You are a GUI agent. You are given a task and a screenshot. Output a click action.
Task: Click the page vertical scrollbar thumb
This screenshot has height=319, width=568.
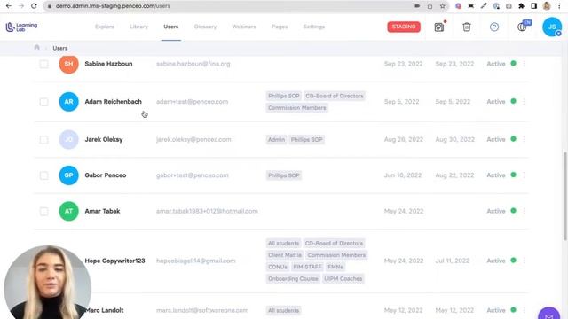[564, 196]
